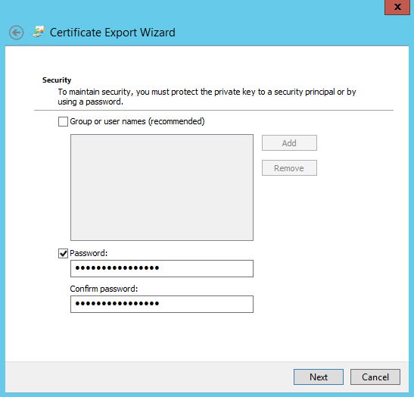The width and height of the screenshot is (414, 397).
Task: Focus the Confirm password input field
Action: [x=162, y=304]
